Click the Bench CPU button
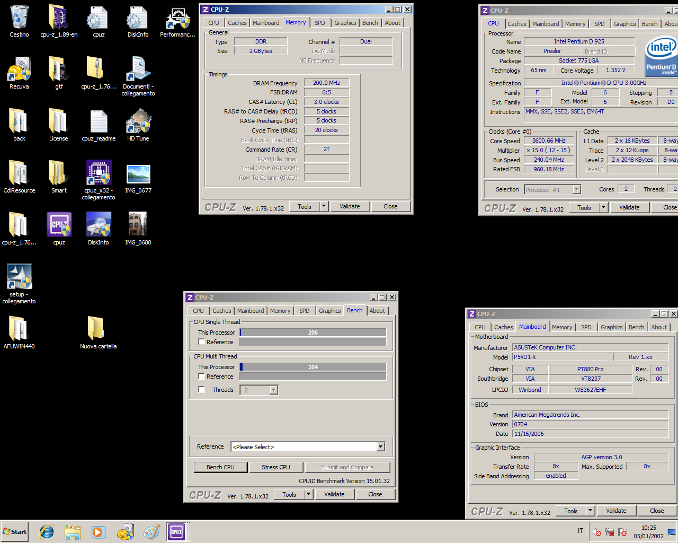678x543 pixels. pyautogui.click(x=220, y=467)
